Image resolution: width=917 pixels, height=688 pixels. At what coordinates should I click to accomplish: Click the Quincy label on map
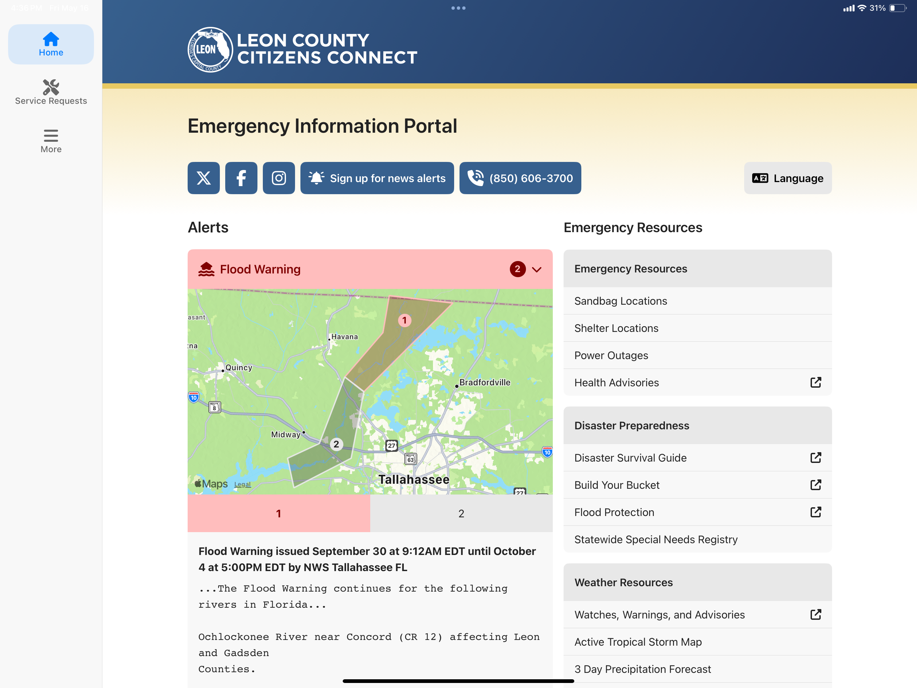tap(239, 367)
